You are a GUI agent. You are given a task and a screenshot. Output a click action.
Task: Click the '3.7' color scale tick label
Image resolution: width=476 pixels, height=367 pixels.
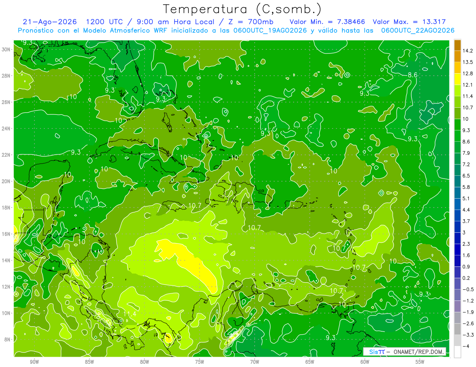(x=466, y=221)
